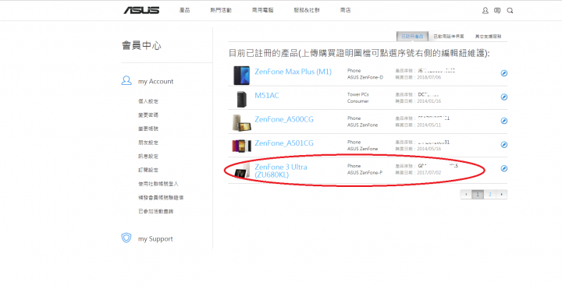The image size is (562, 289).
Task: Open the 產品 menu
Action: [184, 10]
